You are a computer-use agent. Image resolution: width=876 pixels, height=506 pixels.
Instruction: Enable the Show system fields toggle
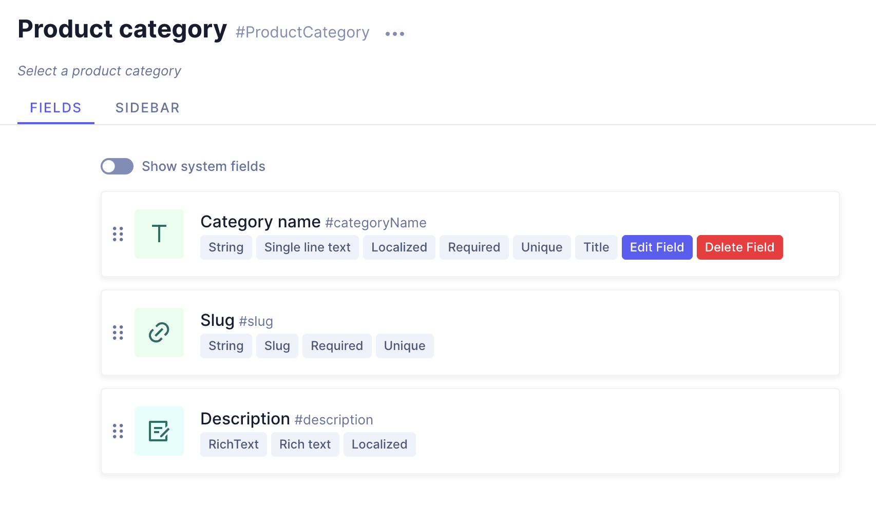coord(117,166)
